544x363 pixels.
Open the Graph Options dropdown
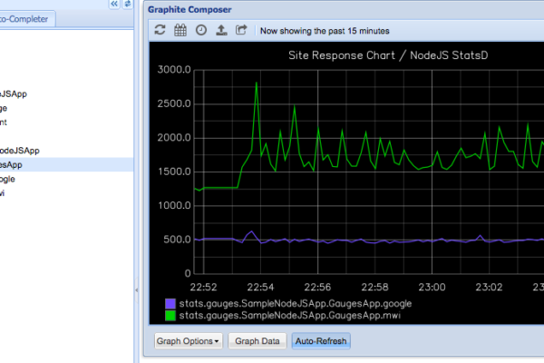188,341
